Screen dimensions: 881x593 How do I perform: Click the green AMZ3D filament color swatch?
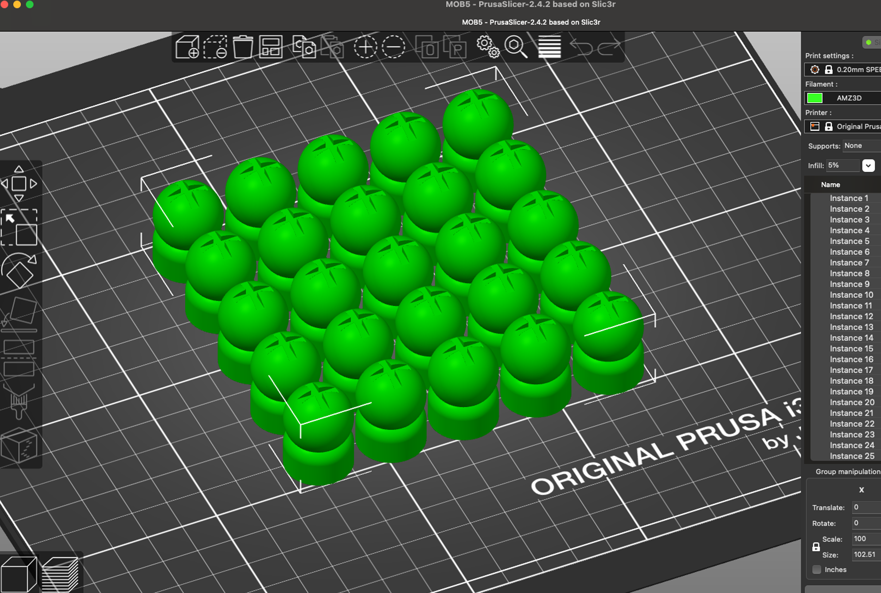pyautogui.click(x=815, y=98)
